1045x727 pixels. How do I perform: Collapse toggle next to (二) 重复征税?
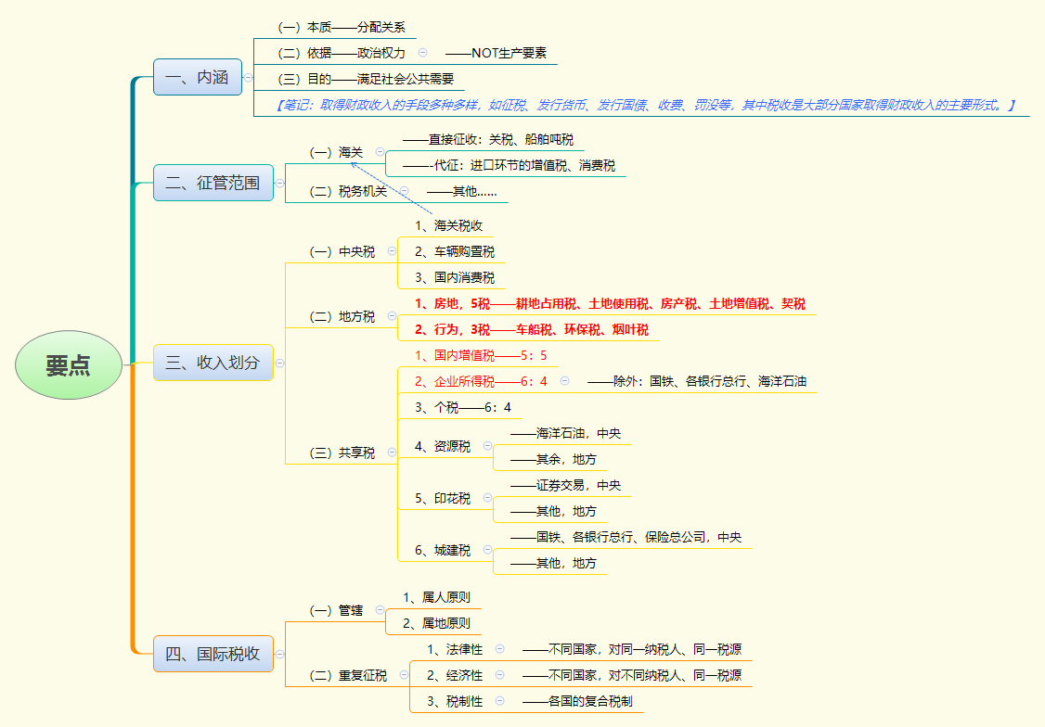404,674
